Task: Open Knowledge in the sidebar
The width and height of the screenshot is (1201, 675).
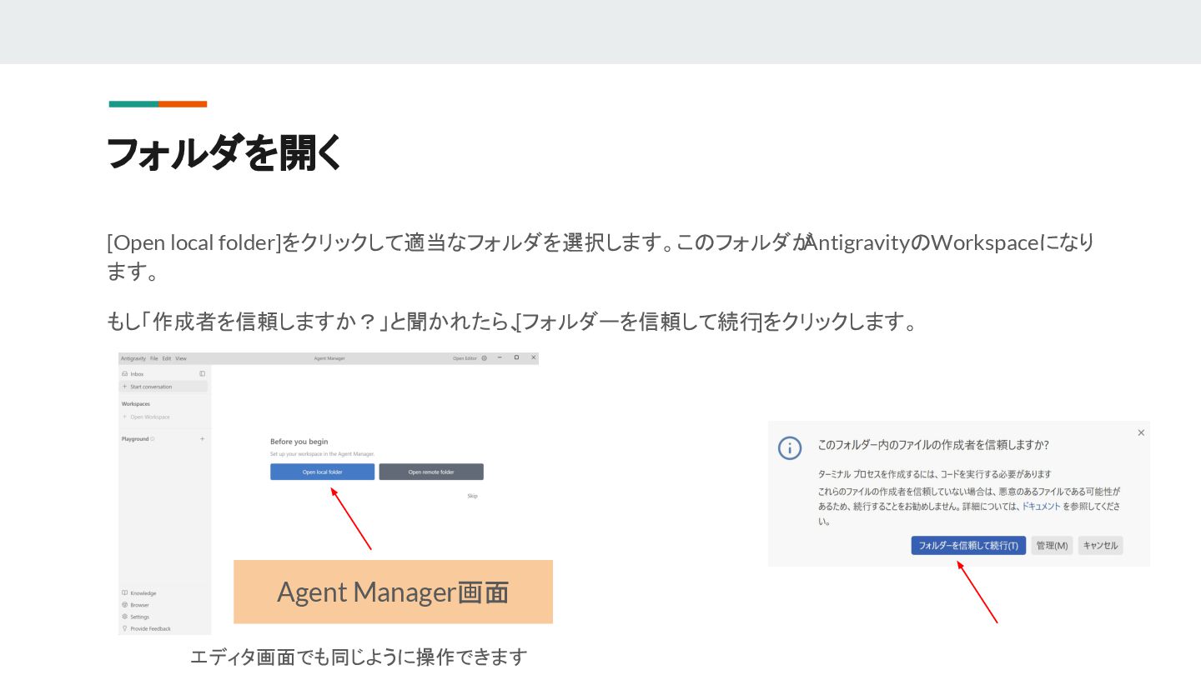Action: [138, 593]
